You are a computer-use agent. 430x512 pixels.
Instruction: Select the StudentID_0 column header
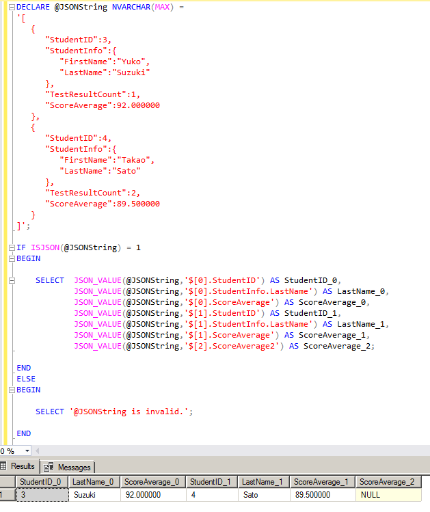coord(40,482)
